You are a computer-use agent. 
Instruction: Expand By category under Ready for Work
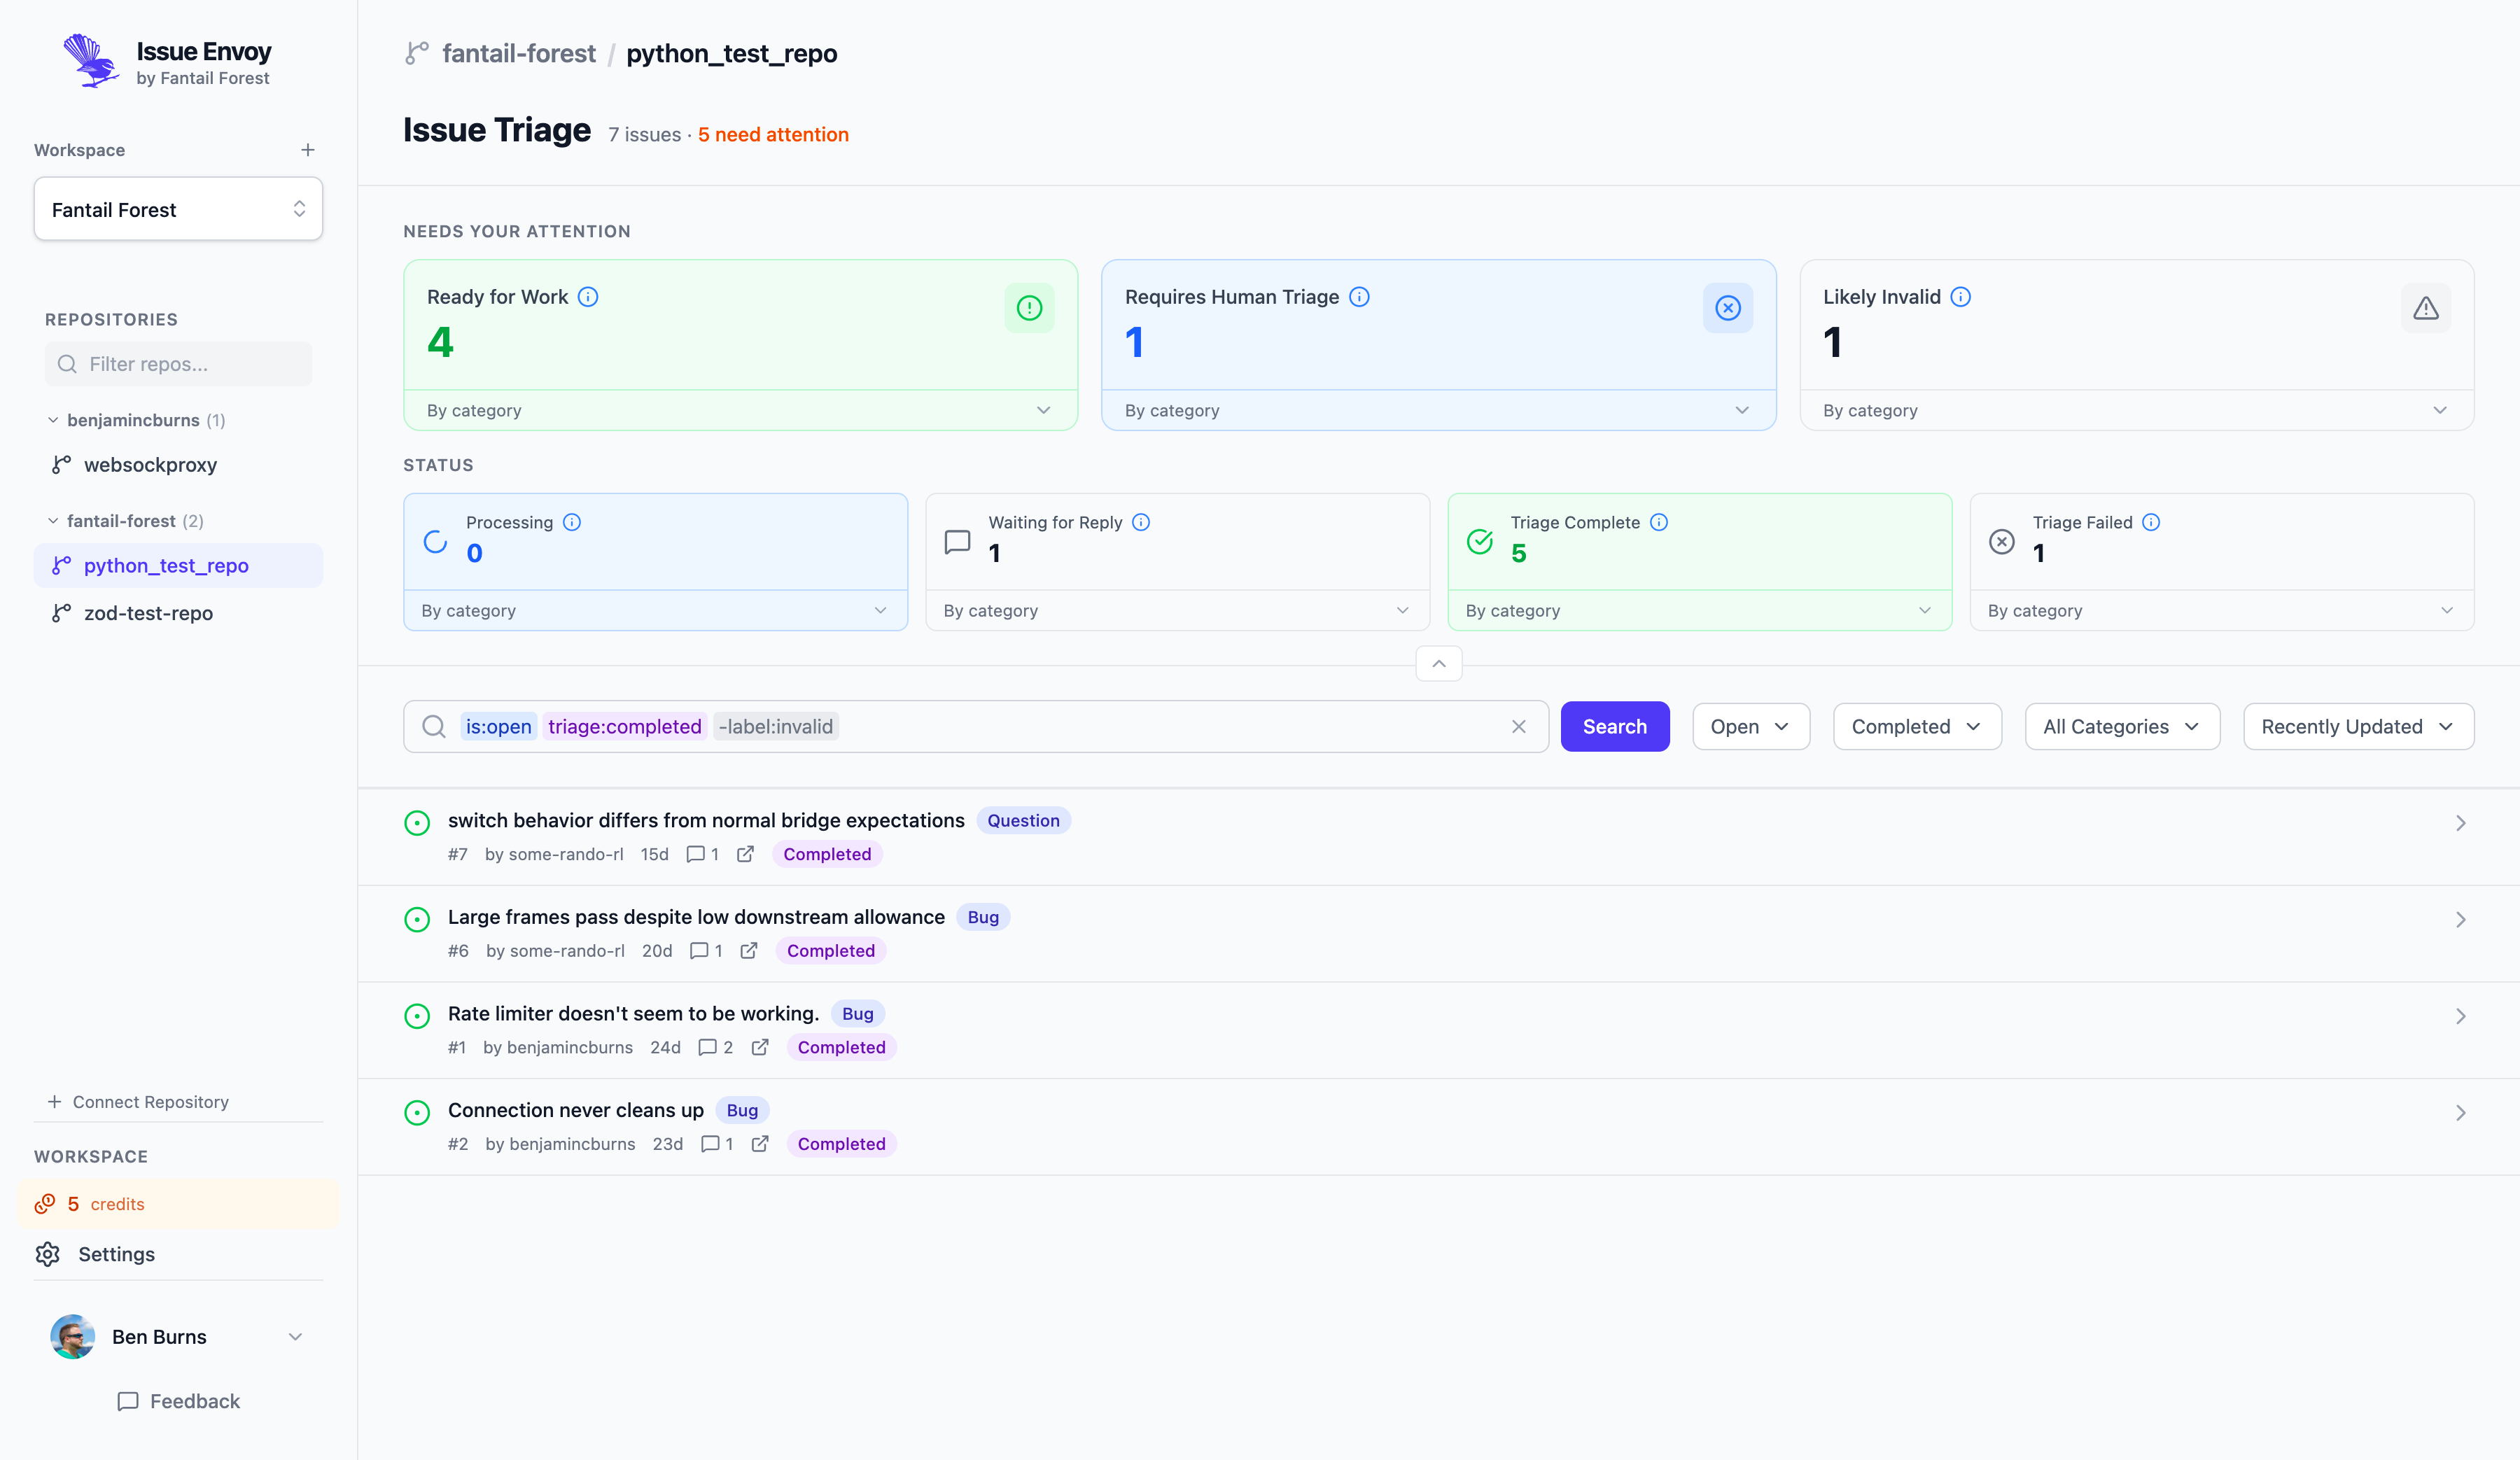[x=740, y=410]
